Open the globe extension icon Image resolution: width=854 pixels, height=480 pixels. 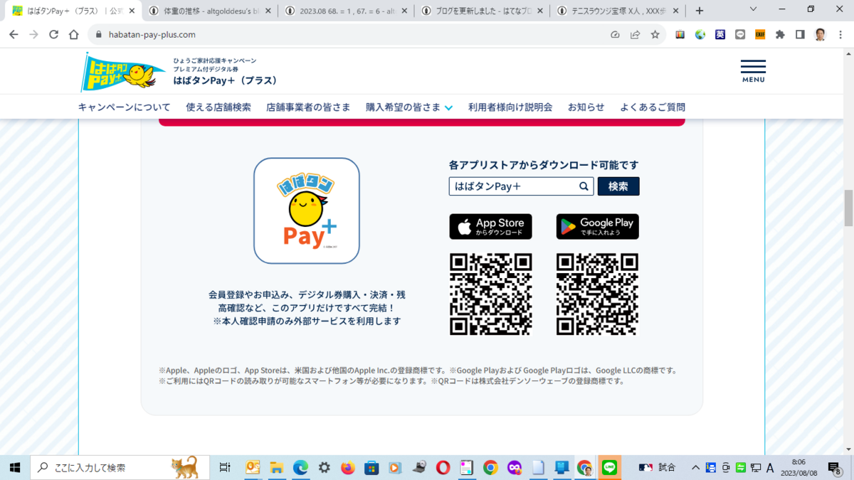(700, 35)
